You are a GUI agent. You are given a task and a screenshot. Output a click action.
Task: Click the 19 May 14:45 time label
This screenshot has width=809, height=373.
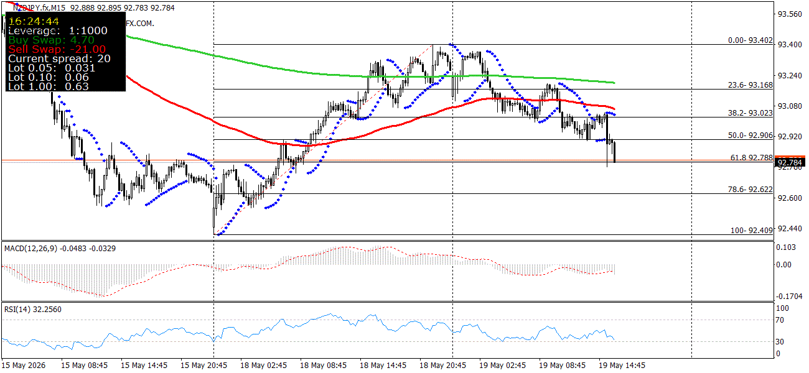(x=622, y=365)
